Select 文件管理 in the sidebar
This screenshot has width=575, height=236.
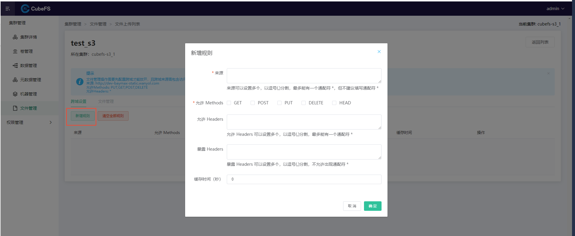click(x=29, y=108)
